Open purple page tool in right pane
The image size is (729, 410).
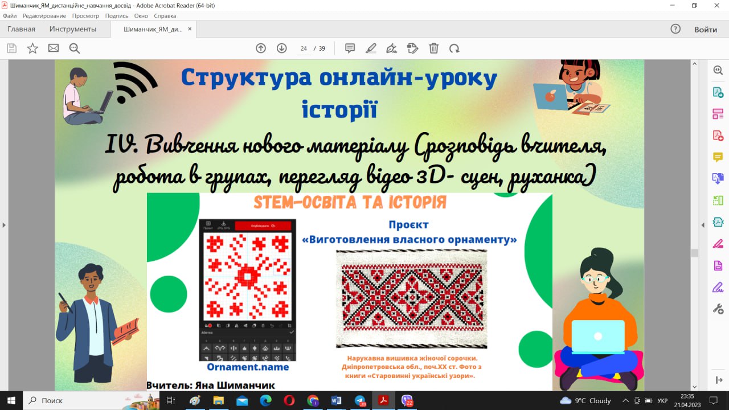coord(718,265)
